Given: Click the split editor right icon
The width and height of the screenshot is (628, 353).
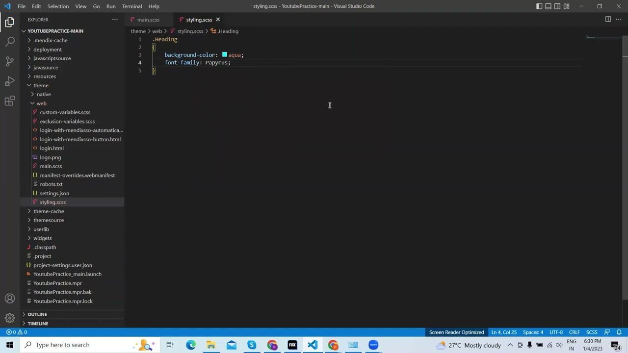Looking at the screenshot, I should coord(608,20).
